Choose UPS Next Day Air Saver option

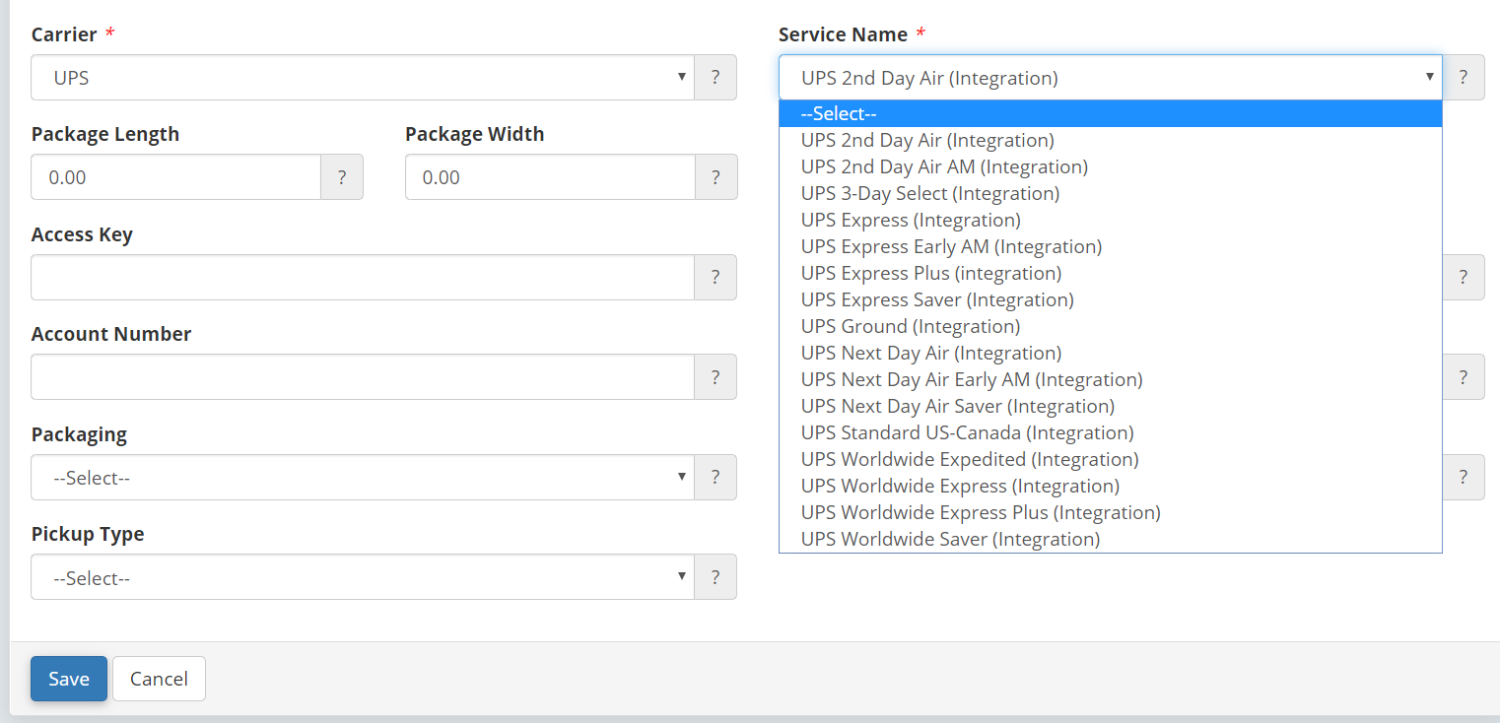point(957,406)
